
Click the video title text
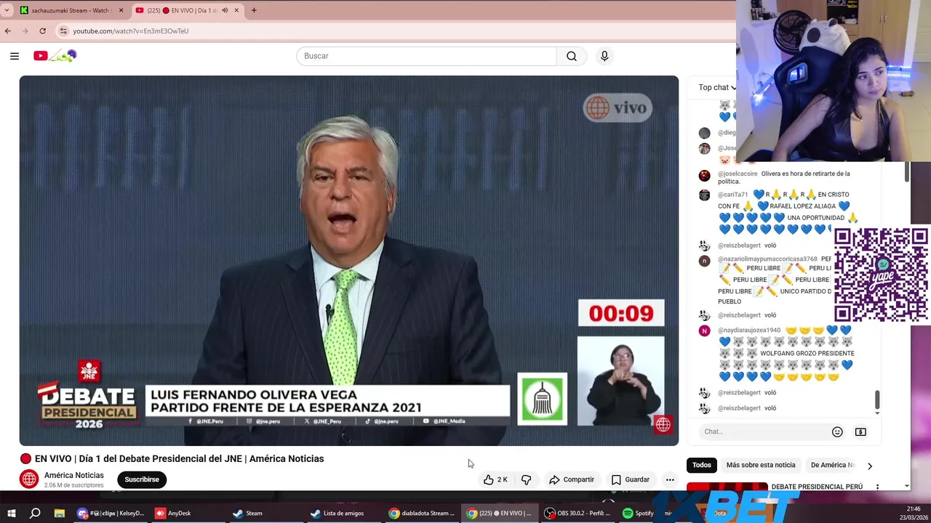(x=179, y=458)
